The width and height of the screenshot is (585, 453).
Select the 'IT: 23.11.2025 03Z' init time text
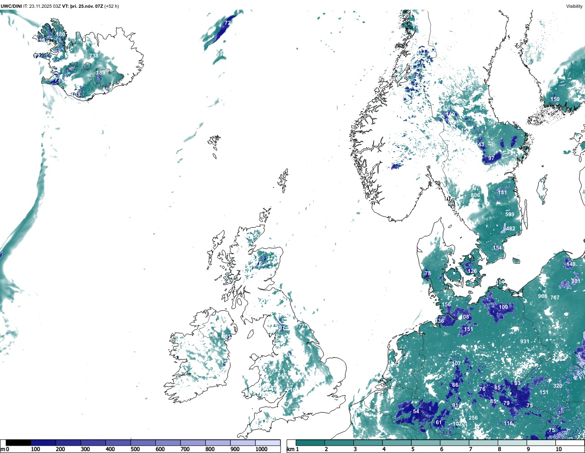coord(42,6)
